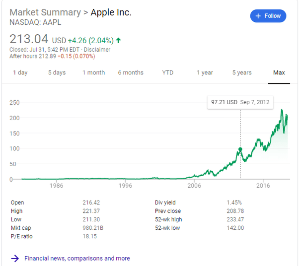Viewport: 299px width, 266px height.
Task: Show the 1 year chart
Action: pos(205,72)
